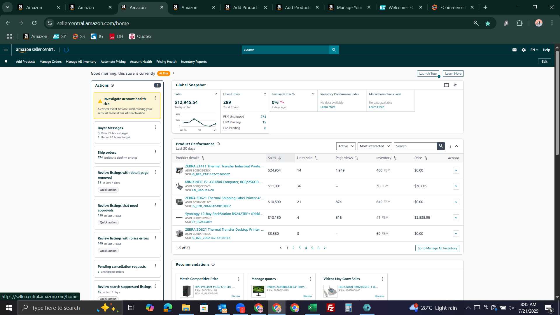Open the Seller Central hamburger menu

coord(6,50)
